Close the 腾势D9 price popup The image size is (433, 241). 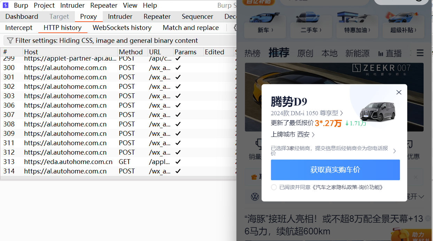[x=399, y=92]
